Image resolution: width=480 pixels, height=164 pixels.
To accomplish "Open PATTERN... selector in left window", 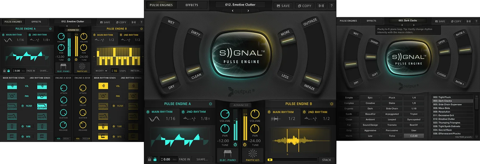I will tap(136, 71).
